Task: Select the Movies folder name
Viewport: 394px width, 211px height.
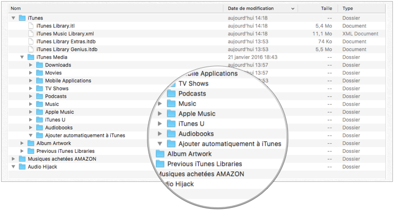Action: pos(53,72)
